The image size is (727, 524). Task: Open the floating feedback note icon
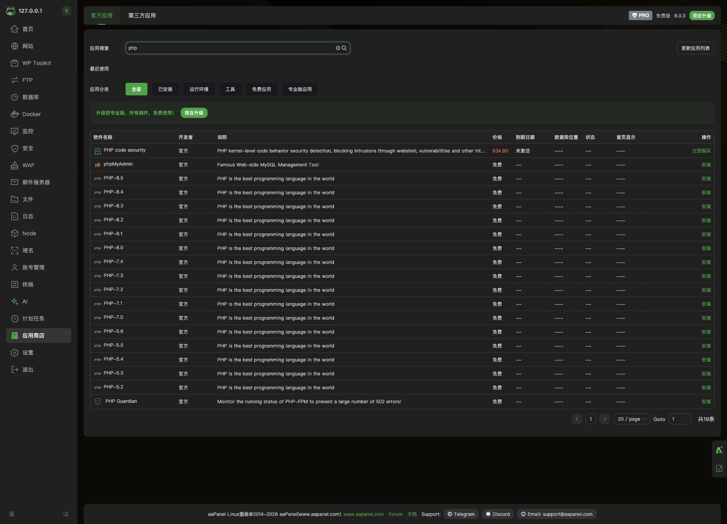pyautogui.click(x=719, y=468)
